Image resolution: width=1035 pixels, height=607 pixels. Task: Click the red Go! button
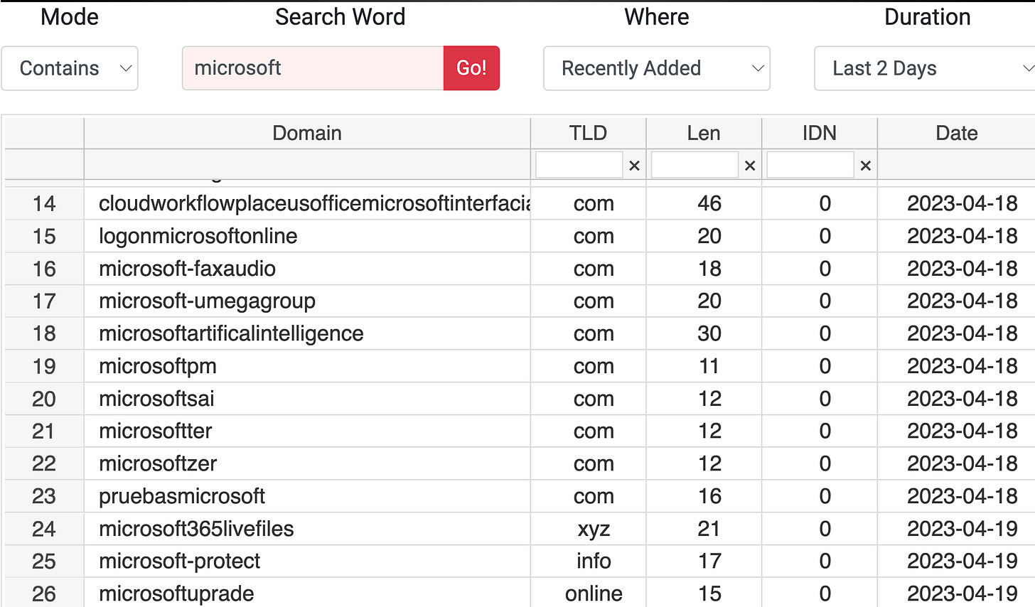pyautogui.click(x=471, y=68)
